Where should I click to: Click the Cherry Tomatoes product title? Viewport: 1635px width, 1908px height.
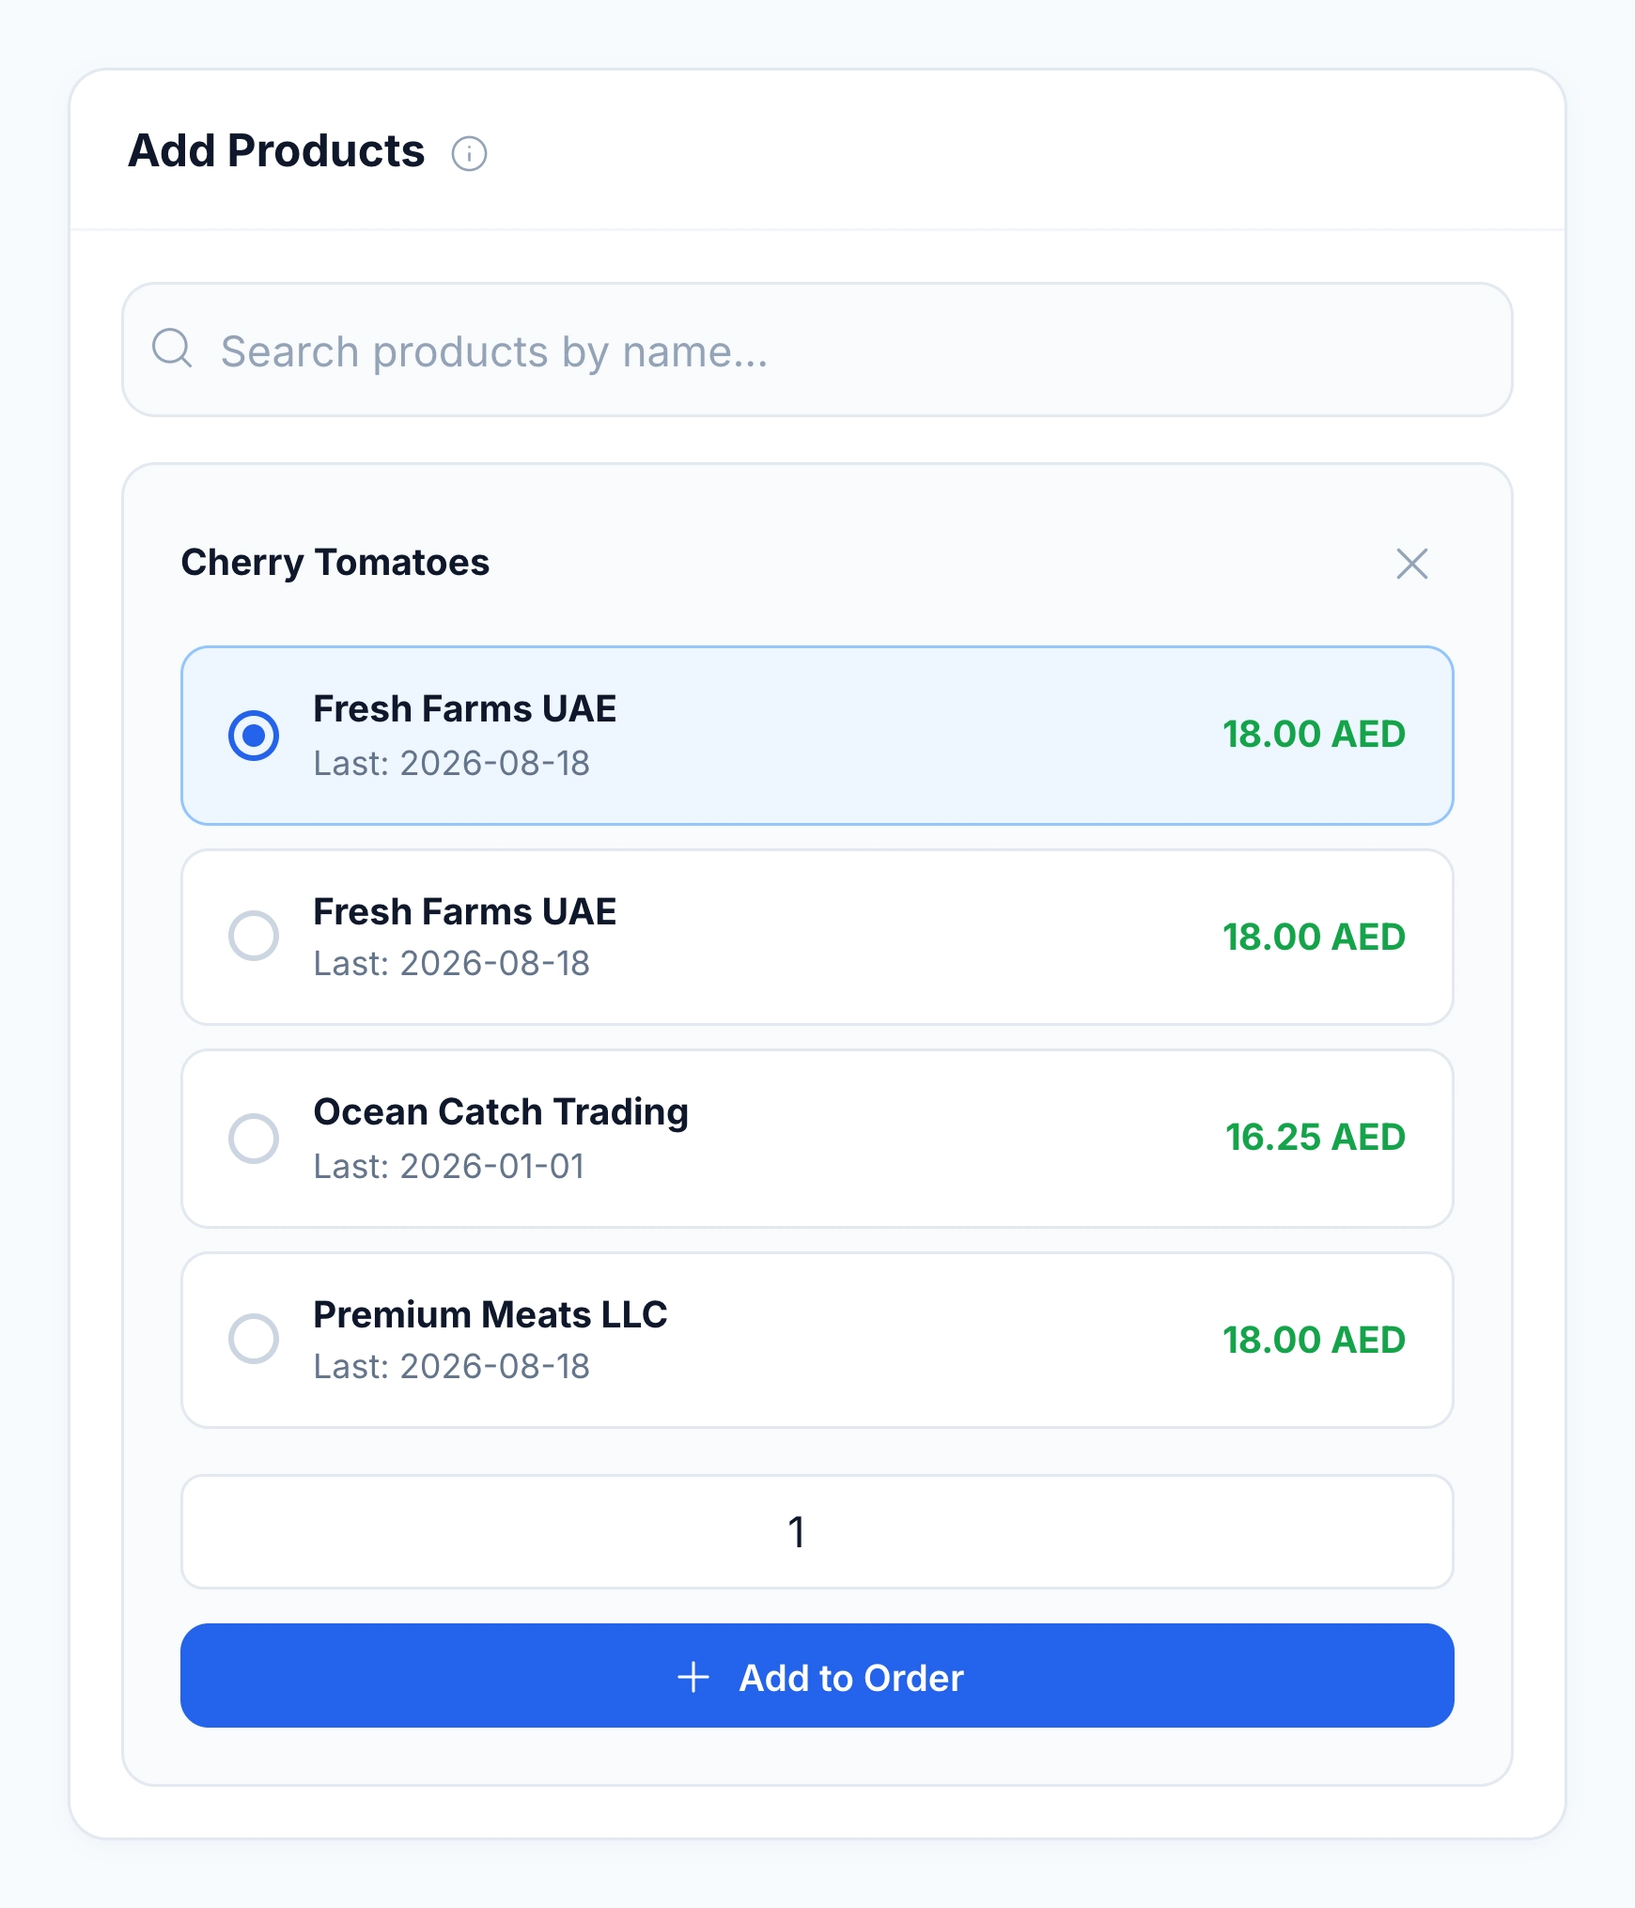pos(335,563)
